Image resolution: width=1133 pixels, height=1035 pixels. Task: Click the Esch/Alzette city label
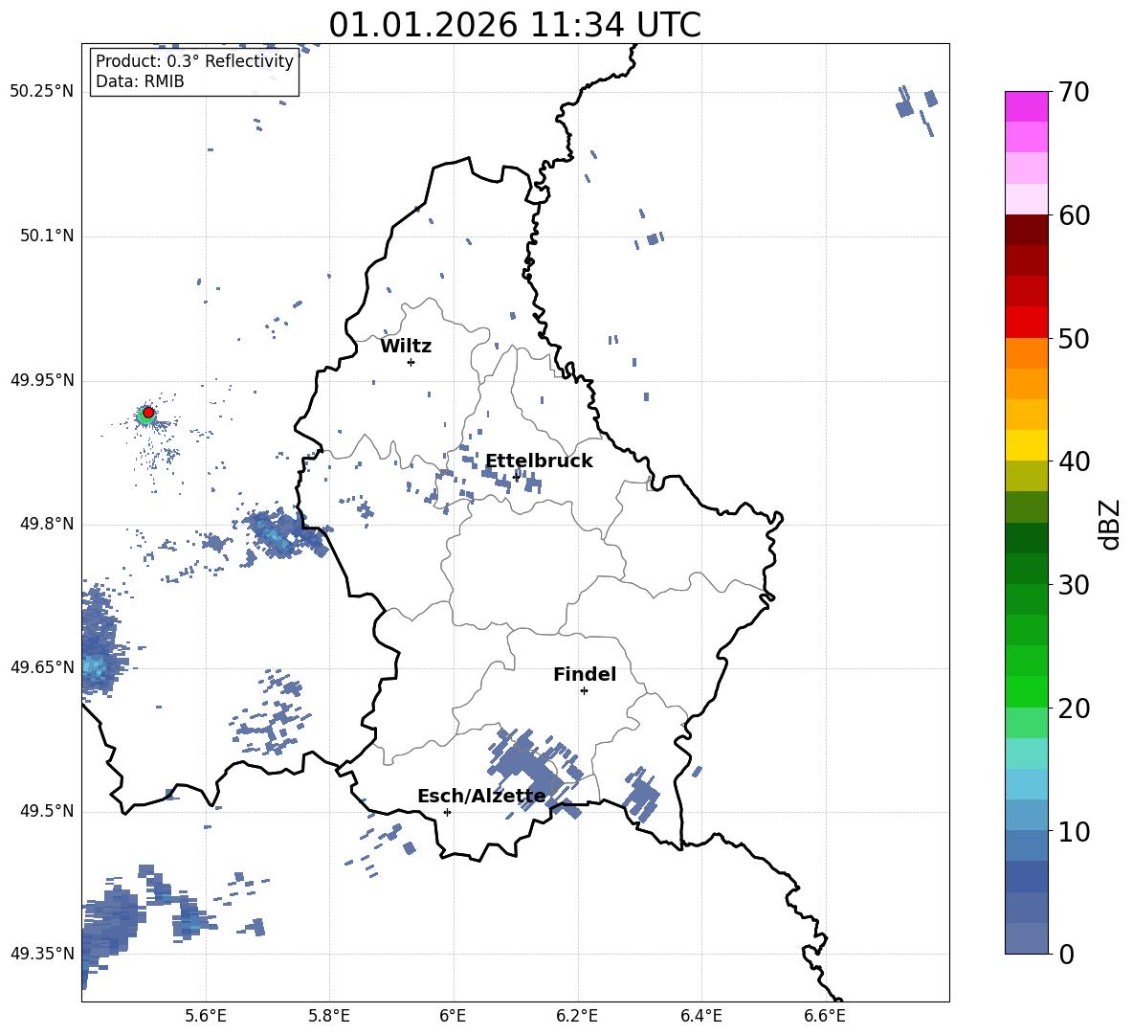482,796
